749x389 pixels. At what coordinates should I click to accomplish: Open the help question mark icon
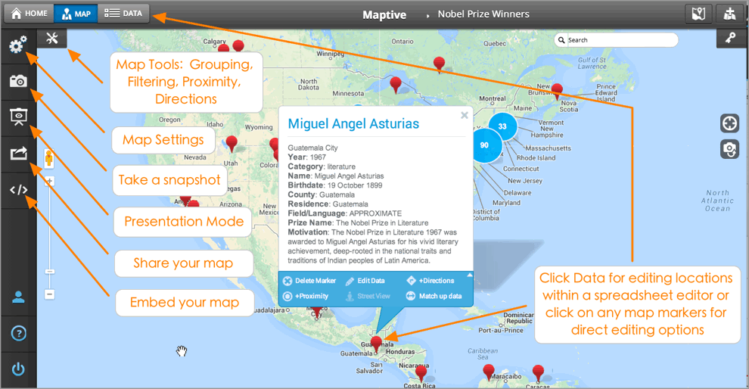(x=18, y=333)
